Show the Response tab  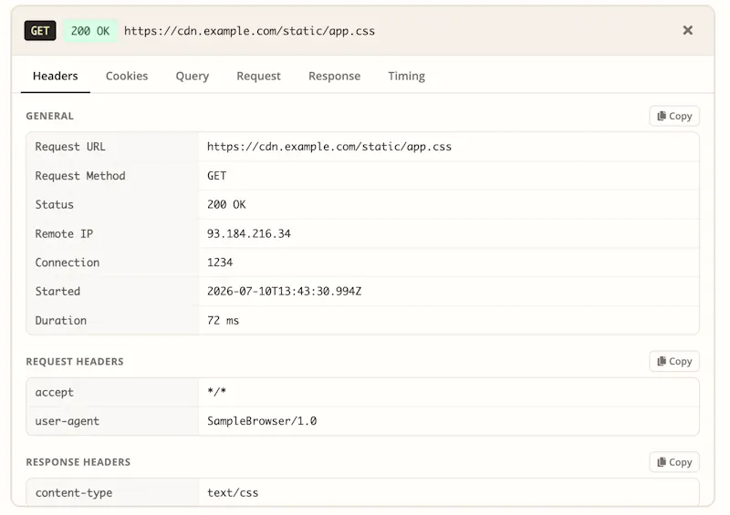coord(334,76)
